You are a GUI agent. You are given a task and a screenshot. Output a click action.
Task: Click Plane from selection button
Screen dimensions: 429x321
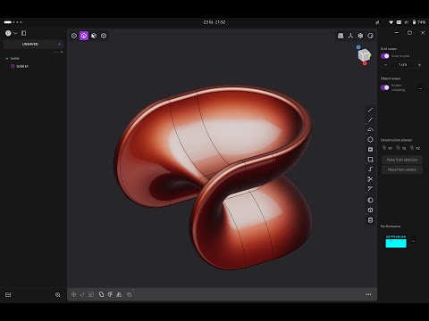402,160
